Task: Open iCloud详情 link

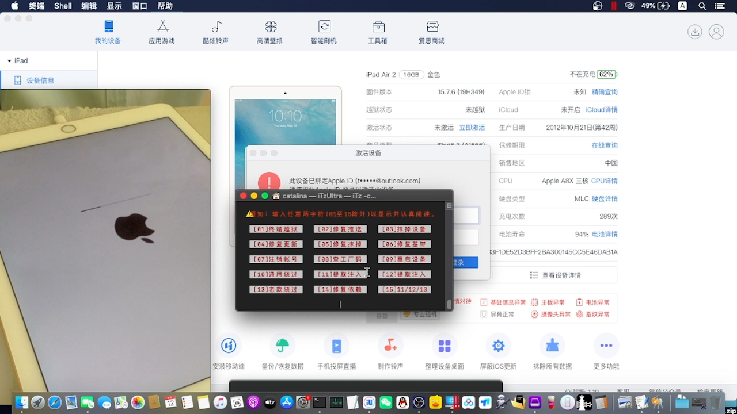Action: coord(602,110)
